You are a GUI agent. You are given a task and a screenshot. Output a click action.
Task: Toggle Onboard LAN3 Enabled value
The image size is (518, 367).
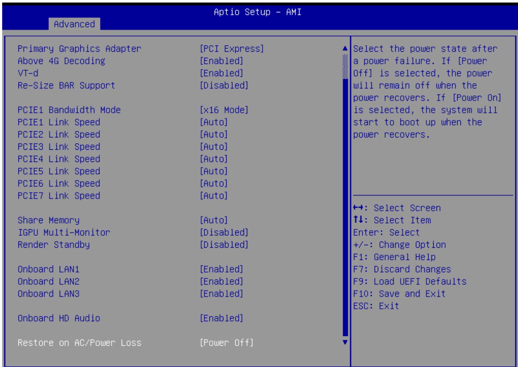[x=222, y=294]
